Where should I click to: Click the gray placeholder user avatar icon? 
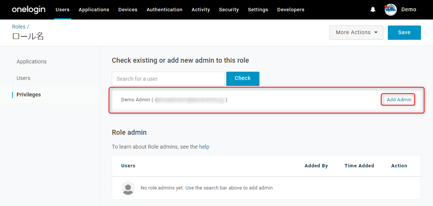coord(128,188)
